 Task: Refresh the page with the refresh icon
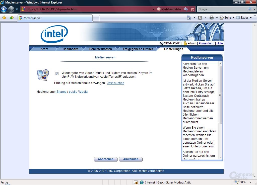186,9
